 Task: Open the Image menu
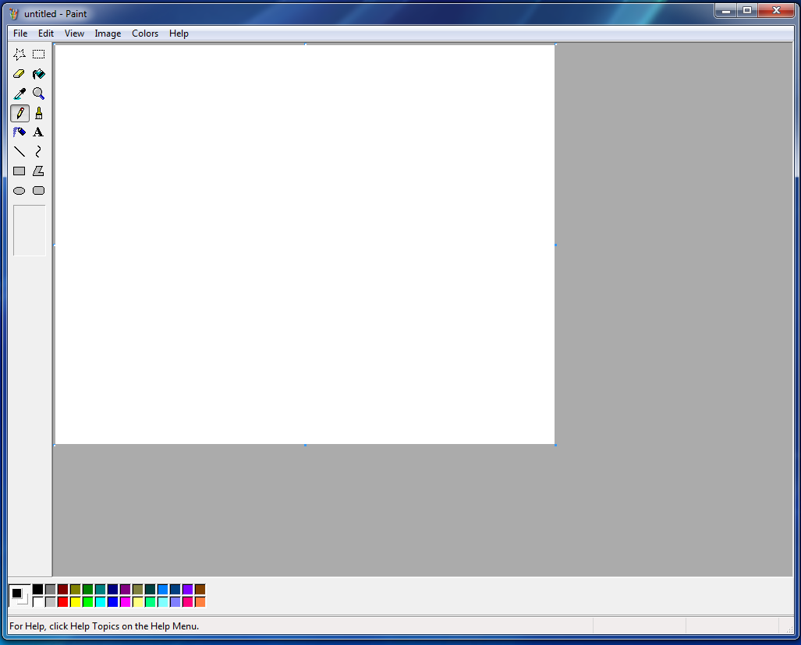(108, 33)
